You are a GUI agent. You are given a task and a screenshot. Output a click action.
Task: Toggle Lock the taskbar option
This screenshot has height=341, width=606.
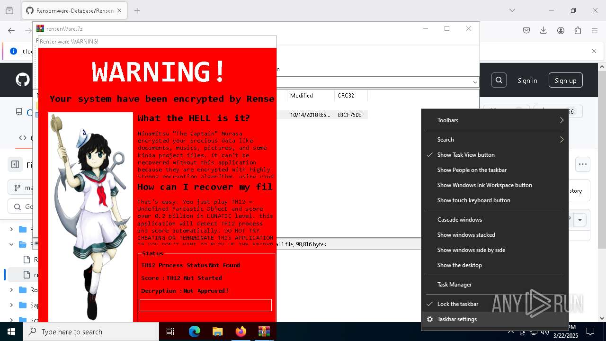coord(495,304)
